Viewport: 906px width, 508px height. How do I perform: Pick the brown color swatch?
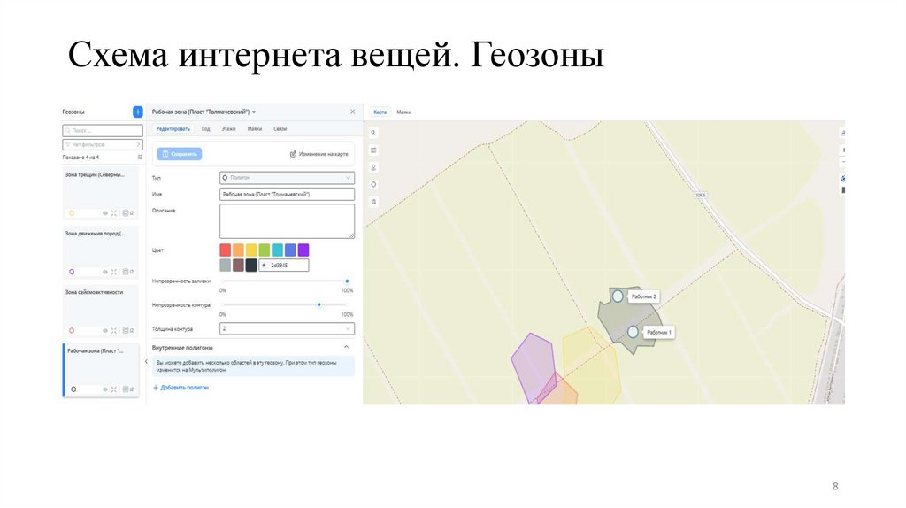pyautogui.click(x=238, y=266)
